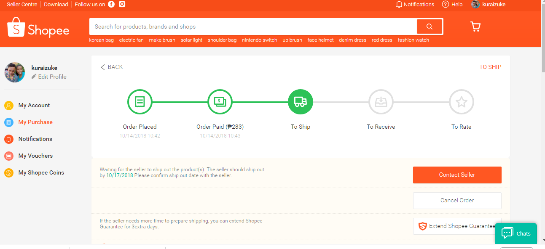The height and width of the screenshot is (249, 545).
Task: Click the Notifications bell in top bar
Action: pos(399,4)
